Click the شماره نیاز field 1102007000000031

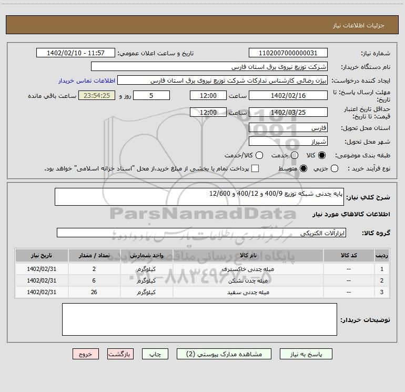[x=288, y=53]
